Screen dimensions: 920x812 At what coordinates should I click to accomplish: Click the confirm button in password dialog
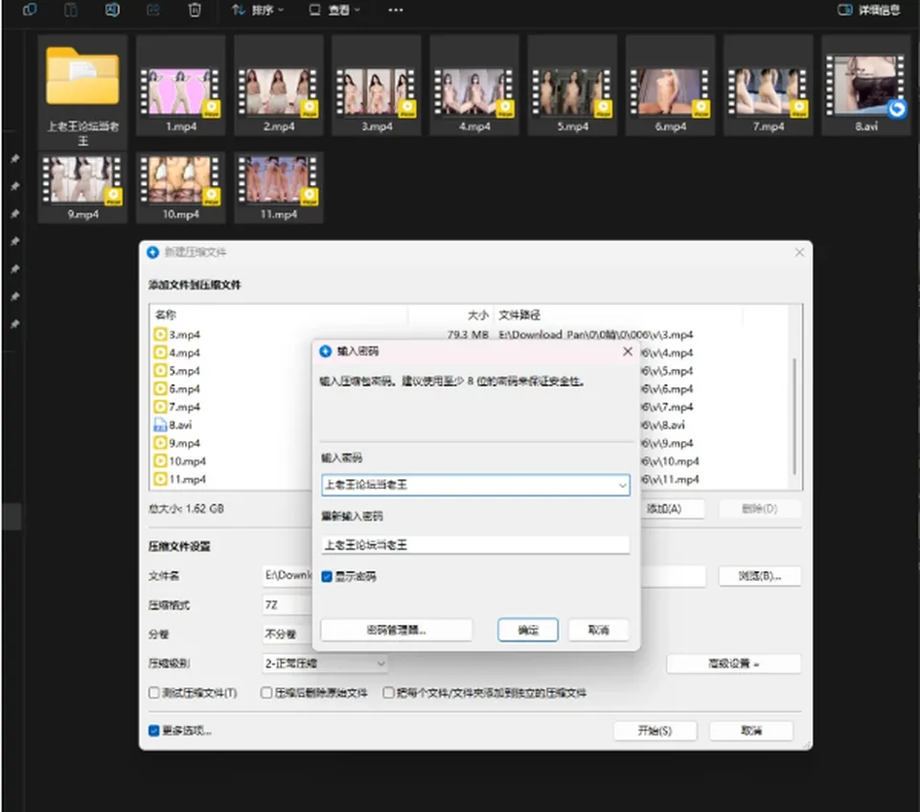click(527, 630)
